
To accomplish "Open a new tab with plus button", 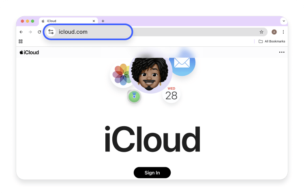I will (x=103, y=21).
